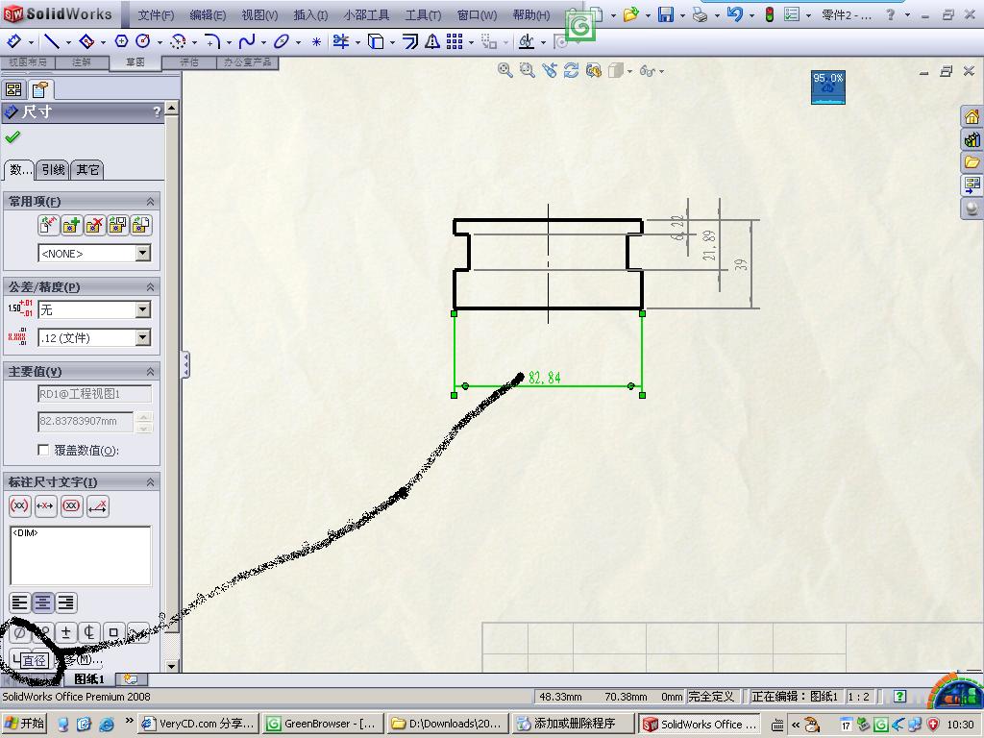Open the Line tool dropdown arrow
The width and height of the screenshot is (984, 738).
tap(68, 42)
